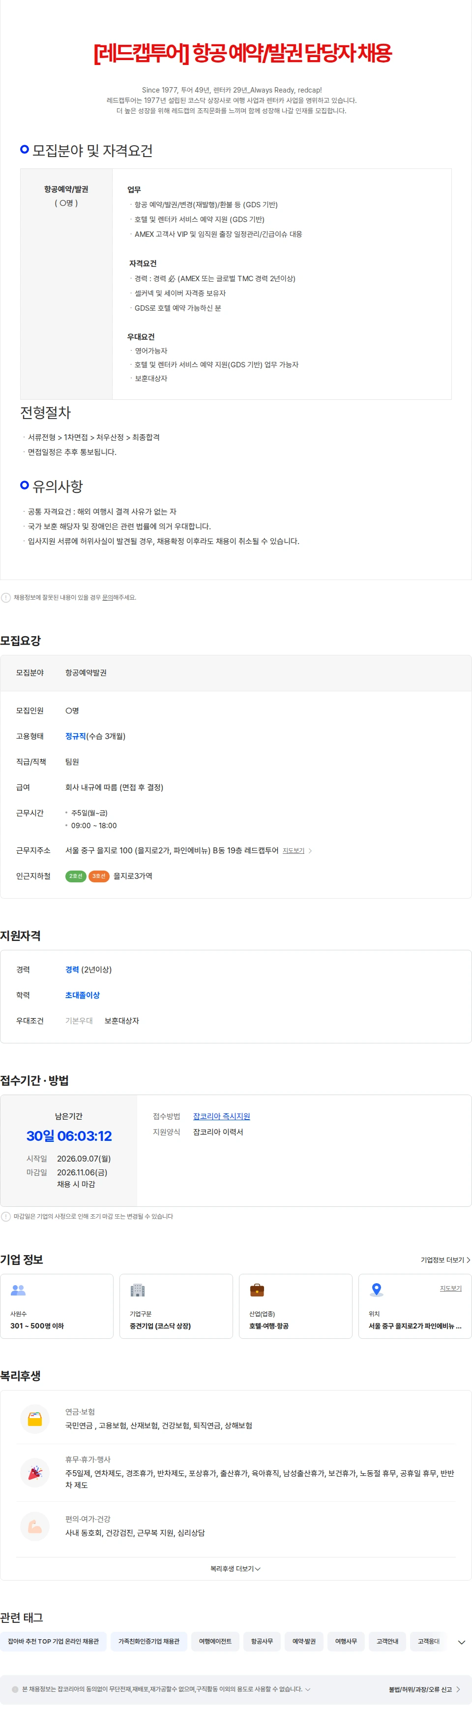Open 기업정보 더보기 link
472x1715 pixels.
[x=445, y=1260]
